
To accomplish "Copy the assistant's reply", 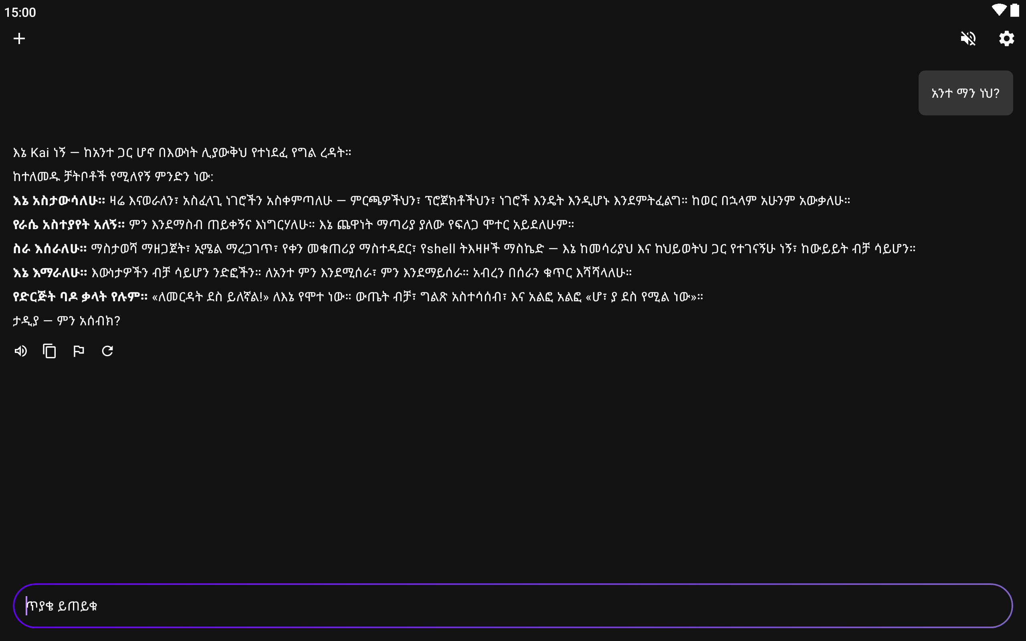I will tap(50, 351).
